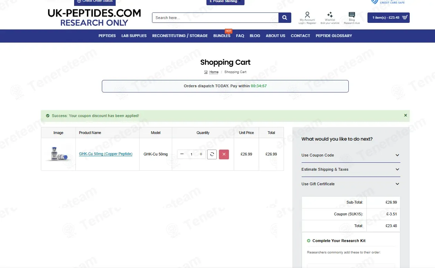The height and width of the screenshot is (268, 435).
Task: Open the PEPTIDES menu
Action: pos(107,36)
